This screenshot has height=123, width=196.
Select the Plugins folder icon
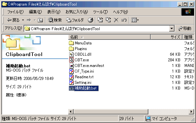point(71,49)
